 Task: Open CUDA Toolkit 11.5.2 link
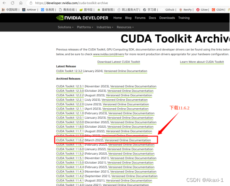click(70, 154)
